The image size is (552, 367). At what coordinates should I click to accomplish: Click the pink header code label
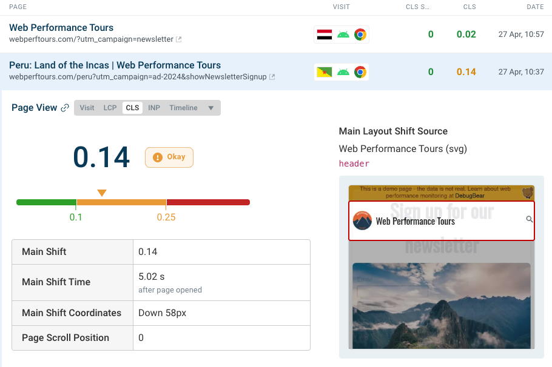pyautogui.click(x=354, y=164)
